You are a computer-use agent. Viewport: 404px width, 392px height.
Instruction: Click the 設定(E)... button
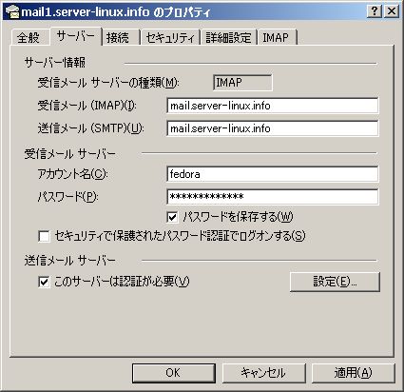pyautogui.click(x=335, y=282)
